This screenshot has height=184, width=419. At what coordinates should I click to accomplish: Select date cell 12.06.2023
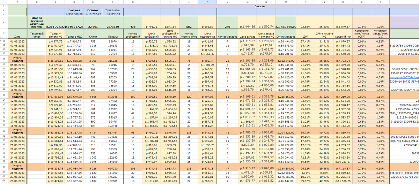pos(17,101)
